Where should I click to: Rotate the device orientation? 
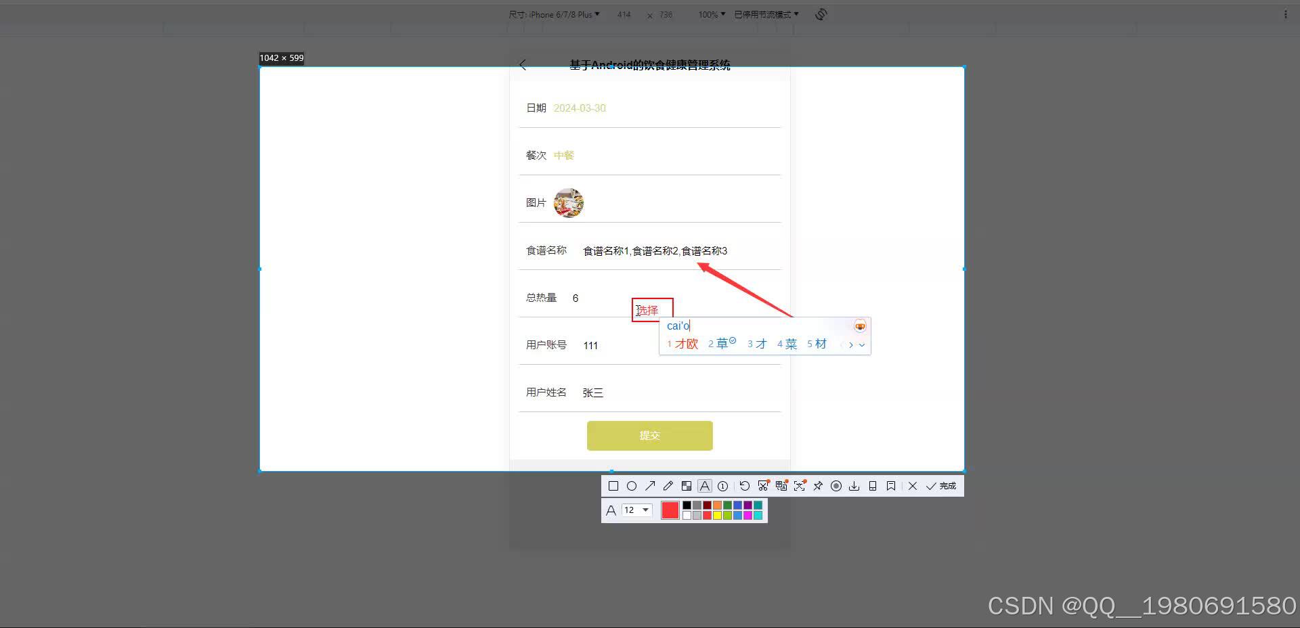tap(821, 14)
